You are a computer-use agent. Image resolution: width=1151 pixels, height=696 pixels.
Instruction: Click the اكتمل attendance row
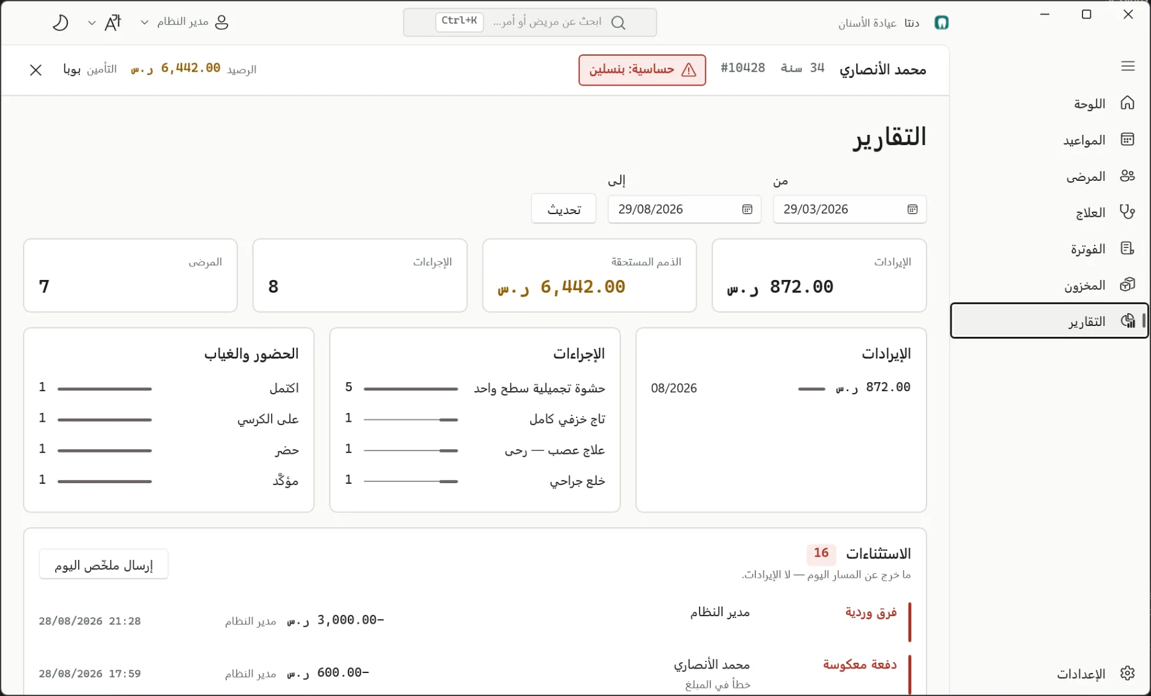click(169, 389)
